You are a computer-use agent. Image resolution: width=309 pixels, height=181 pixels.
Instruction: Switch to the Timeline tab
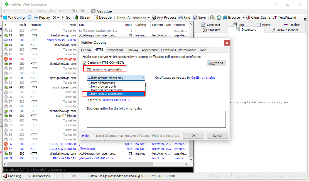[291, 24]
